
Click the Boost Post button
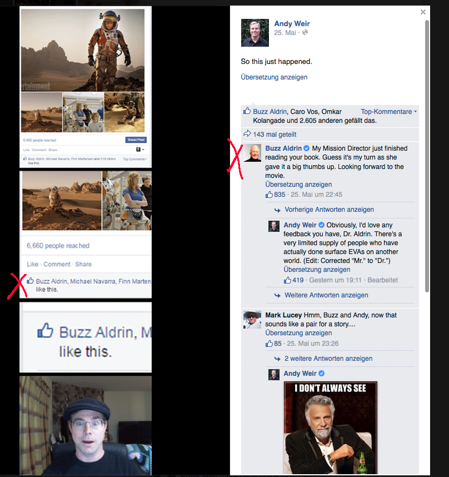136,140
